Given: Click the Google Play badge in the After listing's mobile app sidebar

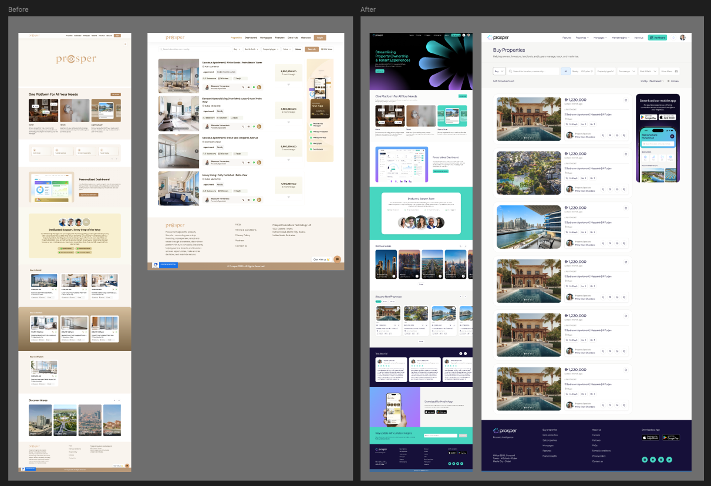Looking at the screenshot, I should coord(648,117).
